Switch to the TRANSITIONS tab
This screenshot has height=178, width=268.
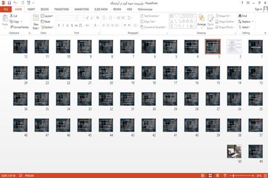click(x=62, y=9)
